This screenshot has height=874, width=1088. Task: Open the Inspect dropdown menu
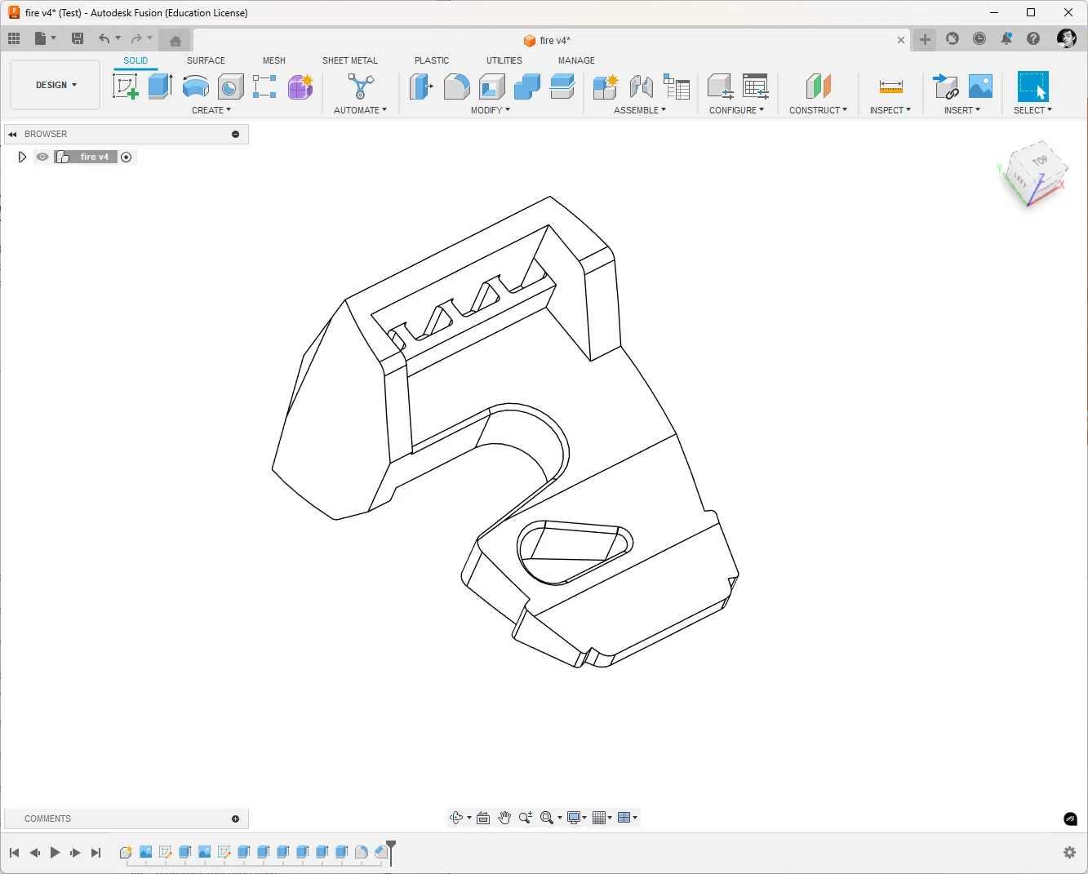pyautogui.click(x=890, y=110)
